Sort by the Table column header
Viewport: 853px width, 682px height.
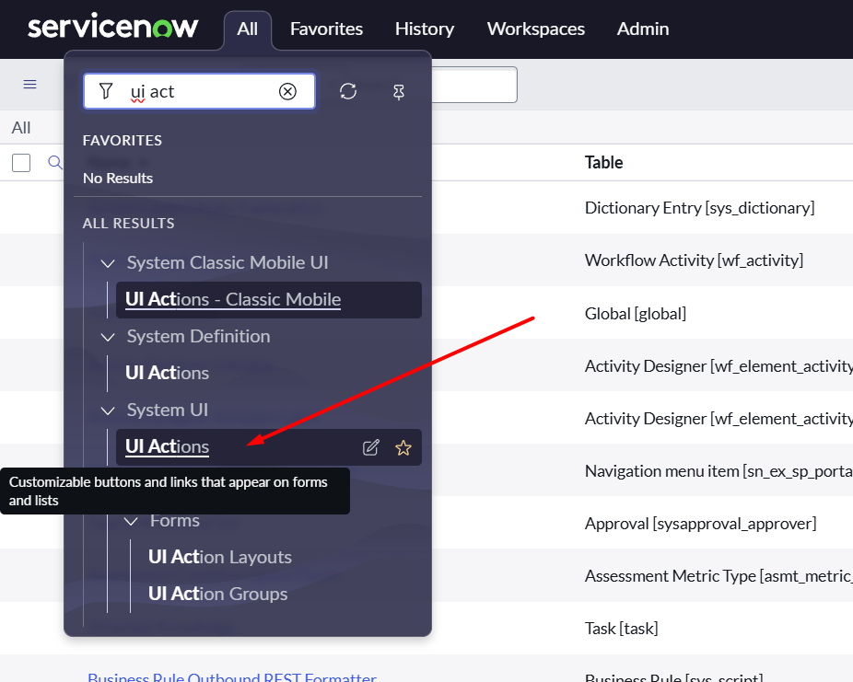(x=603, y=162)
